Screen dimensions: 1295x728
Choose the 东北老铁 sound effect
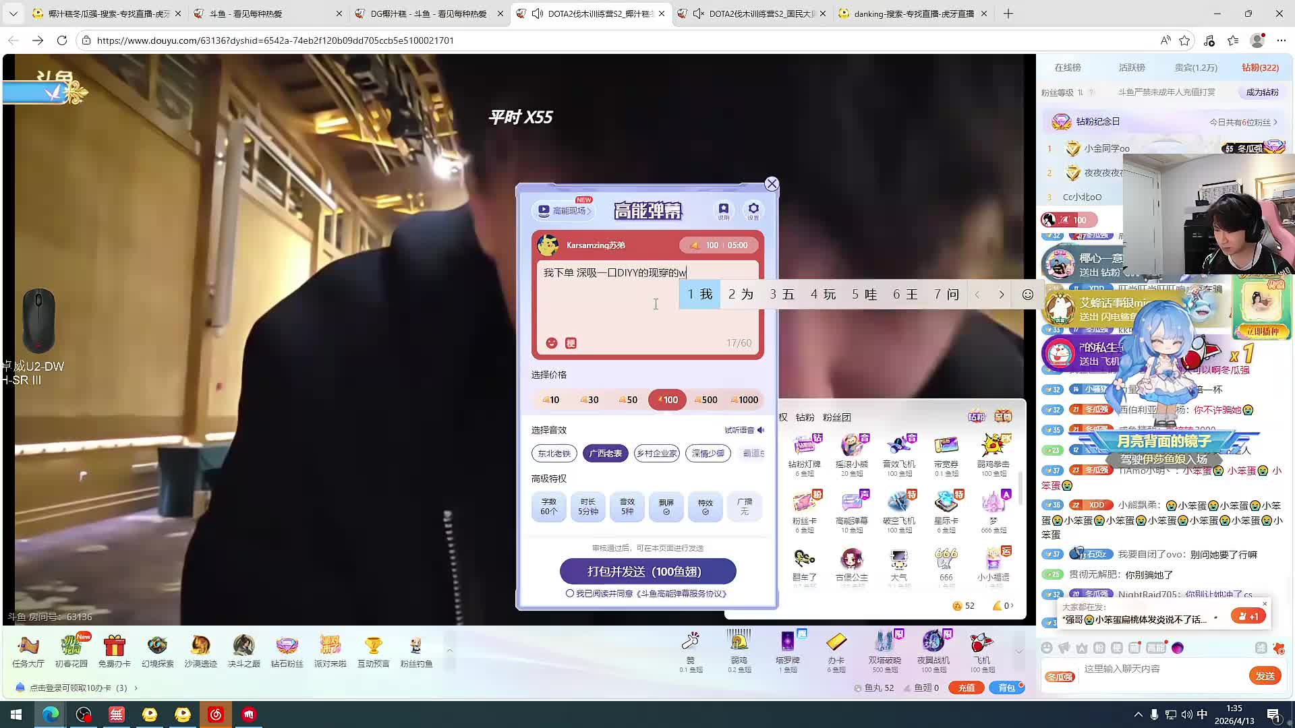click(554, 454)
